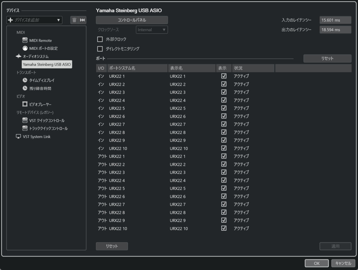This screenshot has height=270, width=358.
Task: Enable the 外部クロック checkbox
Action: (x=100, y=39)
